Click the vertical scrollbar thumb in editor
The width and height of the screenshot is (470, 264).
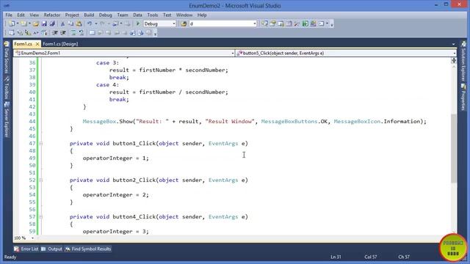[454, 148]
